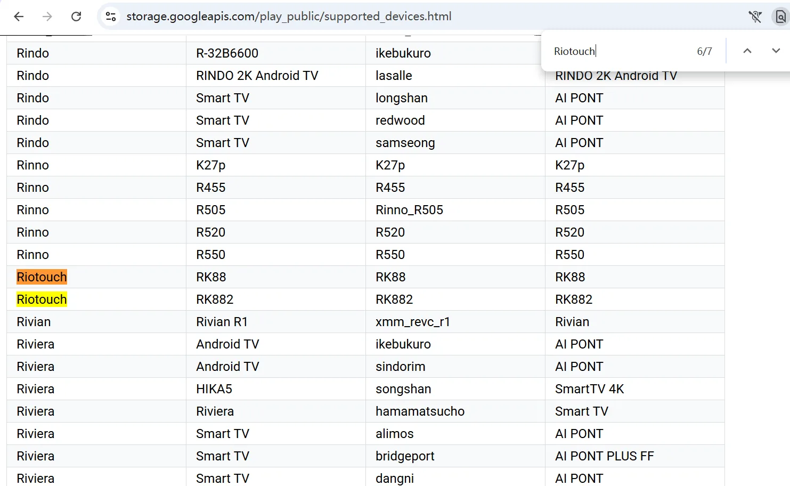Screen dimensions: 790x486
Task: View site information for storage.googleapis.com
Action: [111, 17]
